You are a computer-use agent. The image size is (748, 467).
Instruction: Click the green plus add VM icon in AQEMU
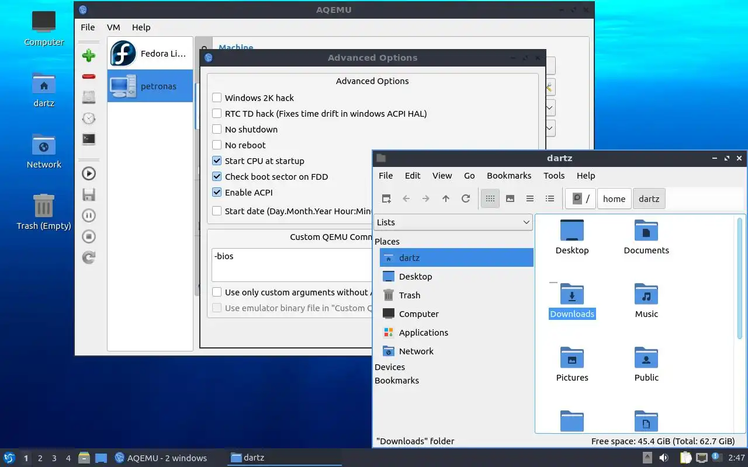pos(89,55)
